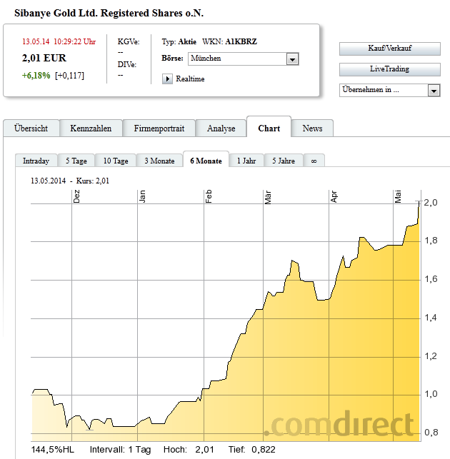Open the Kennzahlen tab

coord(91,128)
